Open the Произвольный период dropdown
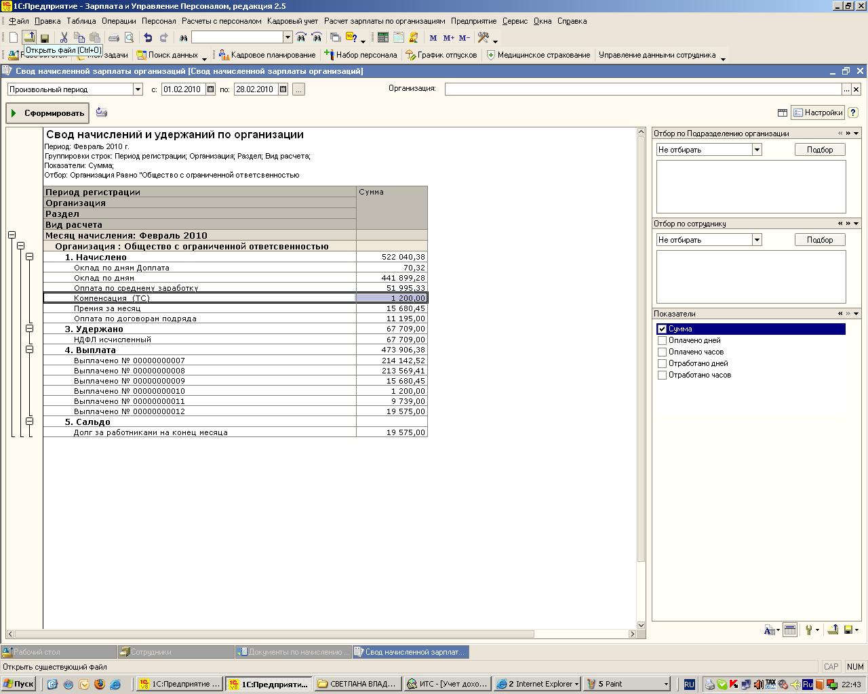The width and height of the screenshot is (868, 694). (138, 89)
